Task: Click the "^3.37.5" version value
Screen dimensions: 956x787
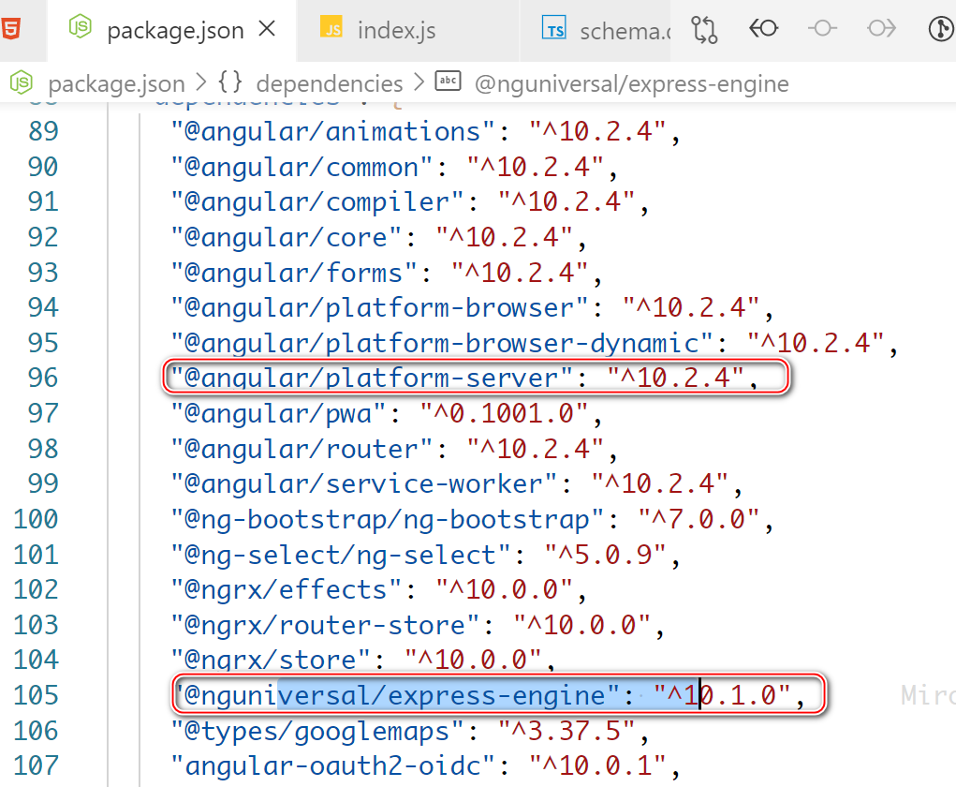Action: click(x=566, y=730)
